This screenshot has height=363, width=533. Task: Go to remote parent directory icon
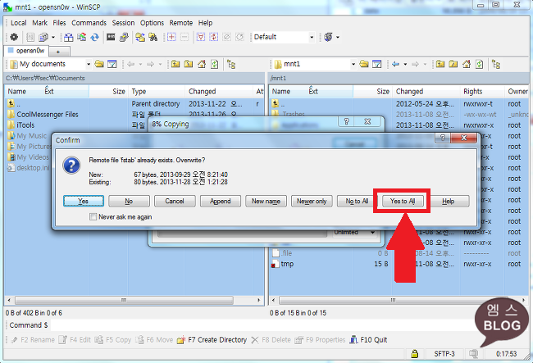click(x=440, y=64)
